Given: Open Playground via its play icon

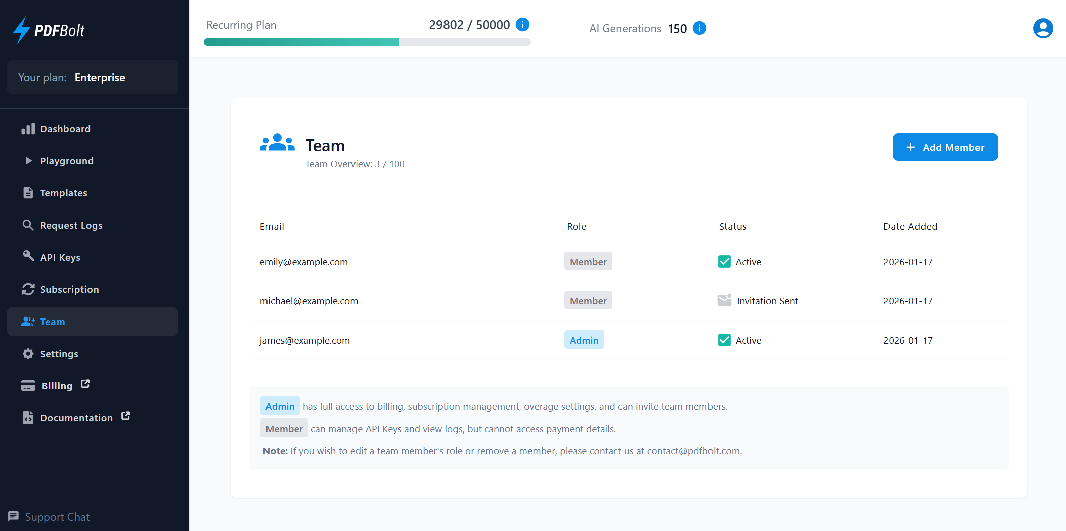Looking at the screenshot, I should click(x=29, y=161).
